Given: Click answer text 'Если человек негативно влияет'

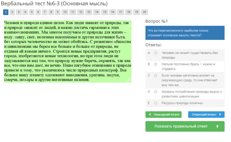Looking at the screenshot, I should [x=188, y=76].
